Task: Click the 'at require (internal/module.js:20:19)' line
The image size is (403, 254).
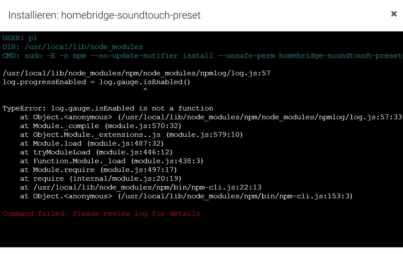Action: click(101, 179)
